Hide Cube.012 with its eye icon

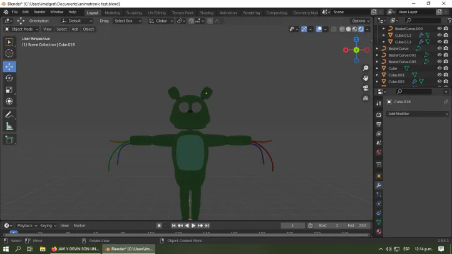(x=439, y=35)
